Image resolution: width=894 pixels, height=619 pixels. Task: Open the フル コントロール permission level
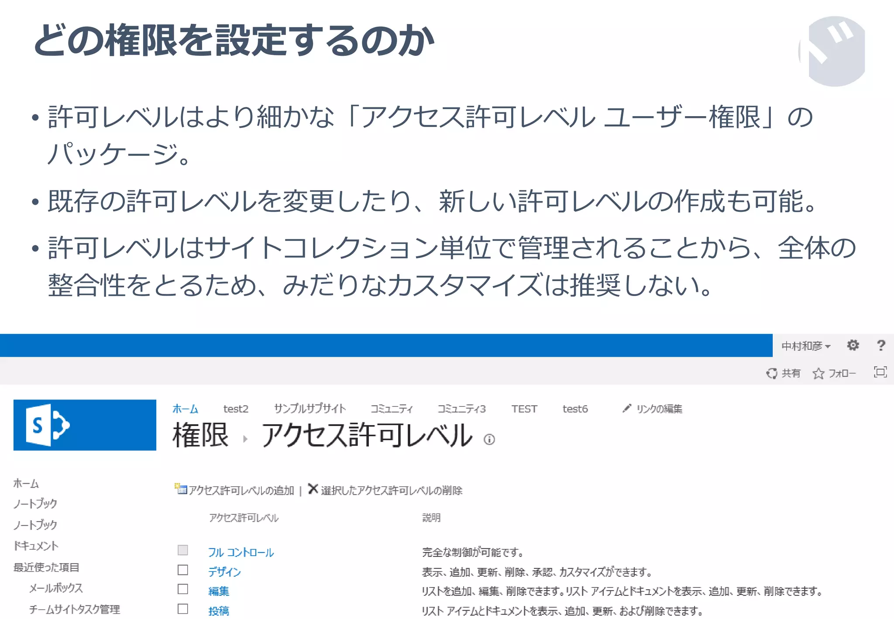click(x=241, y=553)
